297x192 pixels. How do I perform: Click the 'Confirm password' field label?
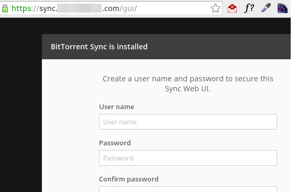click(x=129, y=179)
